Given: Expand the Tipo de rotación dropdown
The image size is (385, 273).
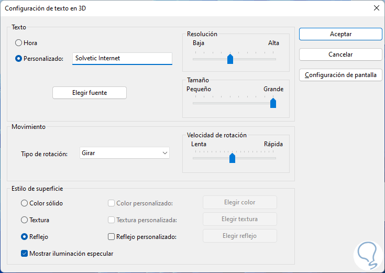Looking at the screenshot, I should [x=125, y=153].
